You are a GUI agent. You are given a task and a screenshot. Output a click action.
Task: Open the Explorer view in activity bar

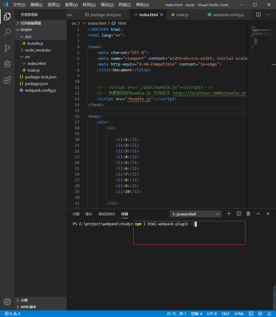tap(7, 16)
